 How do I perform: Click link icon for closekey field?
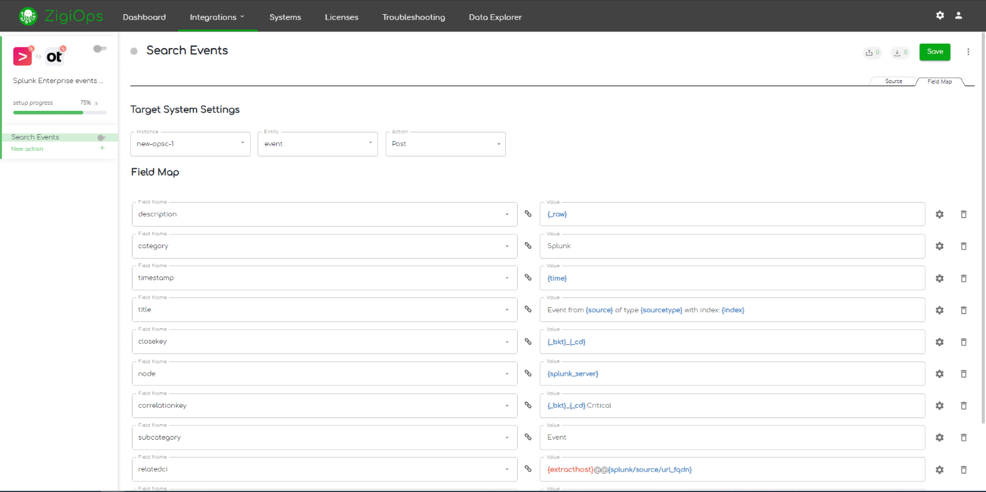point(528,341)
